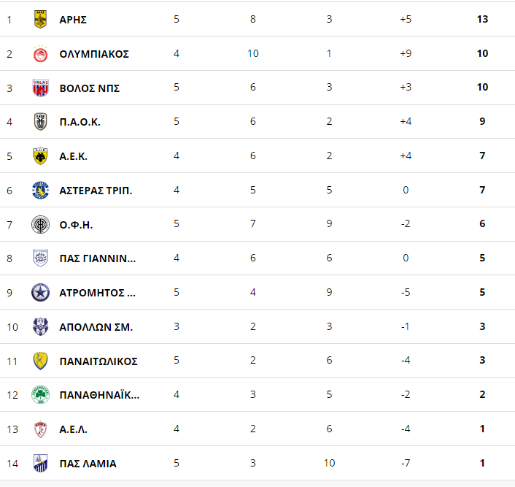This screenshot has width=515, height=487.
Task: Open the ΠΑΣ ΓΙΑΝΝΙΝ... team name link
Action: (x=98, y=258)
